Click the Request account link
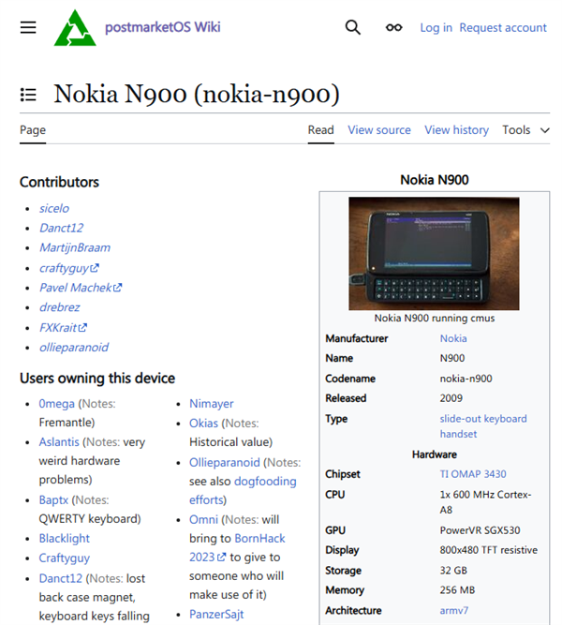Image resolution: width=562 pixels, height=625 pixels. (502, 28)
